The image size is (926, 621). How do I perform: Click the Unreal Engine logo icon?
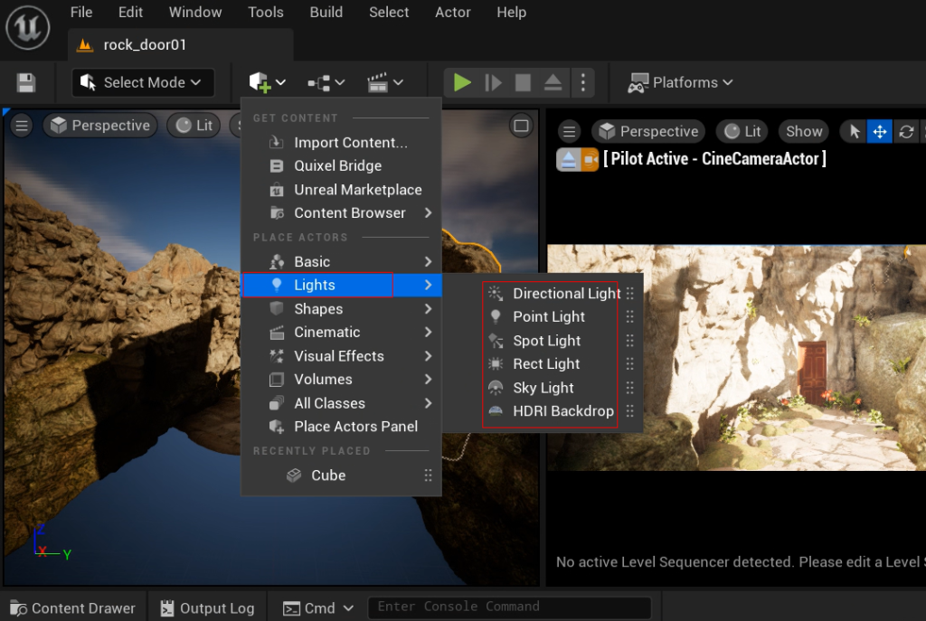tap(28, 27)
